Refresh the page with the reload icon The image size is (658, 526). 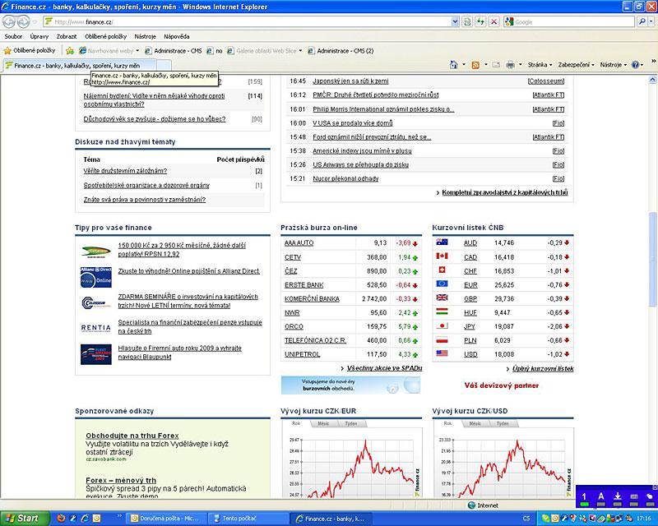[x=480, y=21]
